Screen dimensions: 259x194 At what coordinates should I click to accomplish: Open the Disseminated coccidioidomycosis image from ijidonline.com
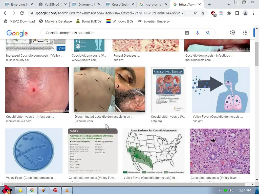(109, 90)
